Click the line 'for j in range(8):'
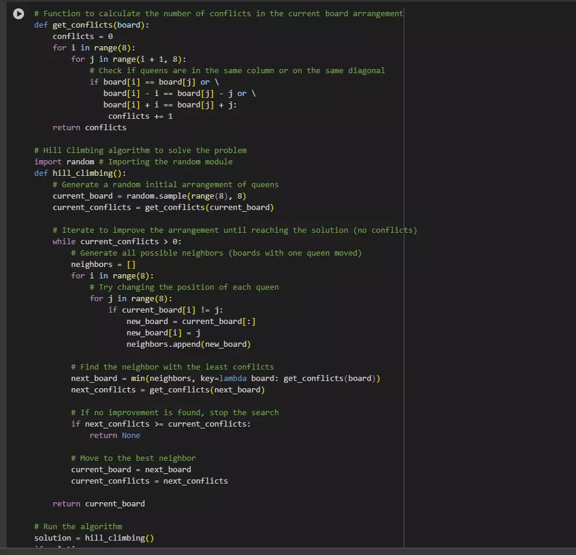 (131, 298)
